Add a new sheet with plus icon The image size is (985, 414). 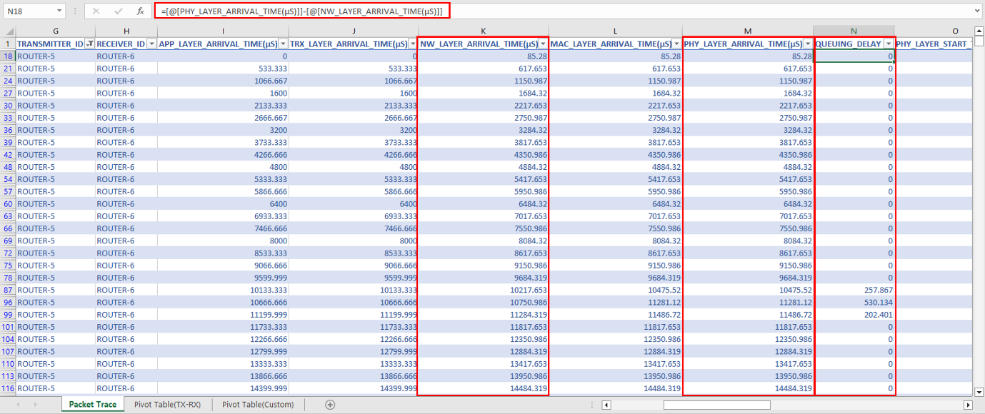(x=330, y=405)
